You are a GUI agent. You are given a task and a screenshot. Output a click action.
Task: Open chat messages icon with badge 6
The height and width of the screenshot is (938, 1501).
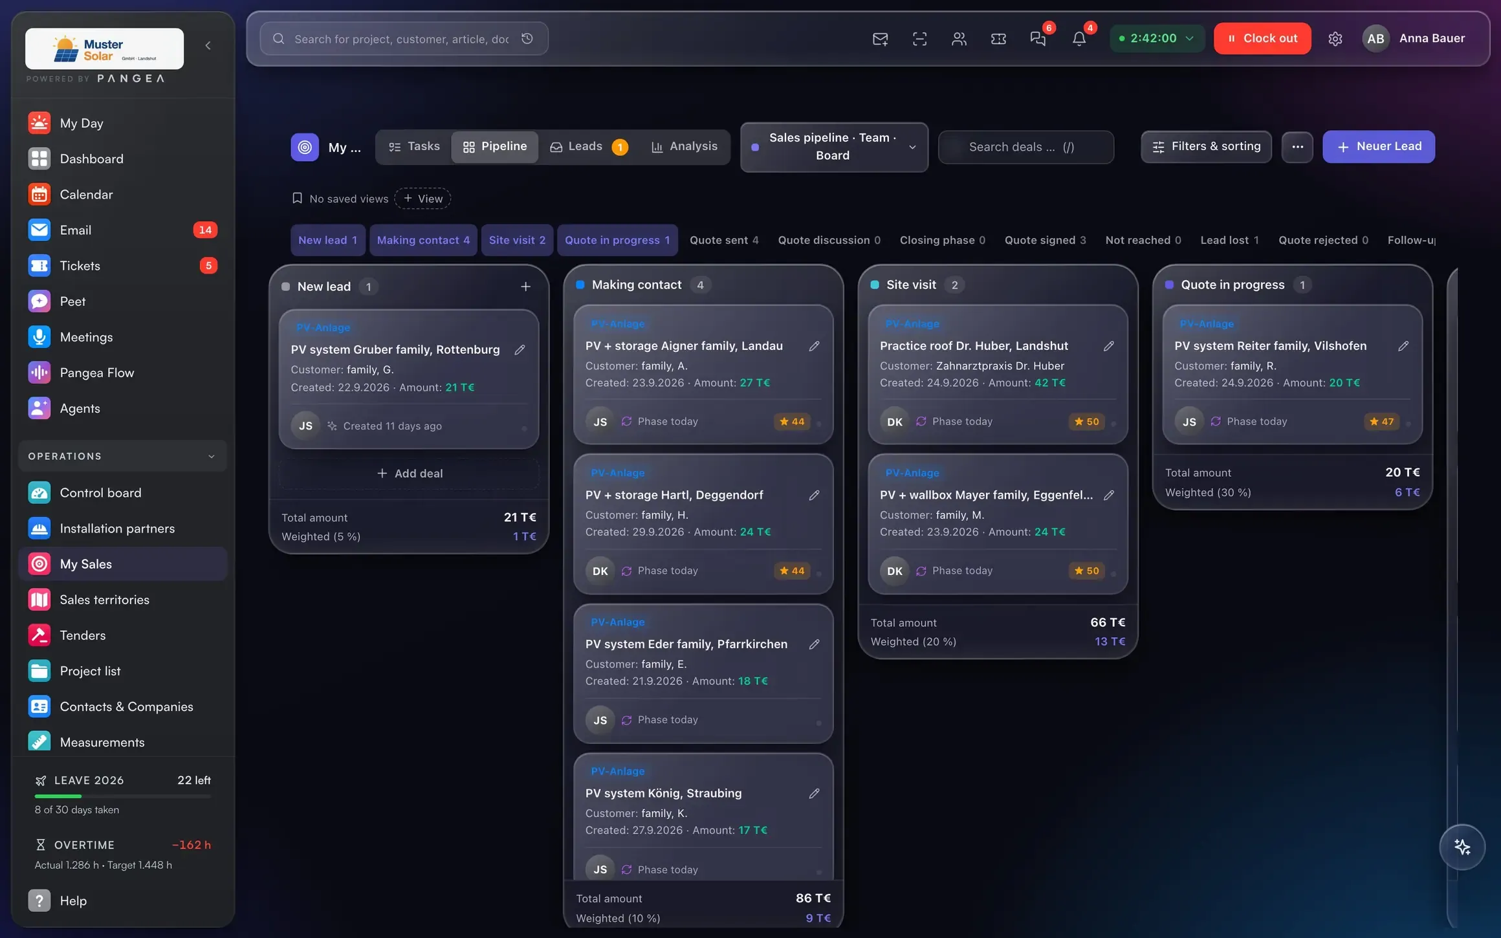point(1038,39)
